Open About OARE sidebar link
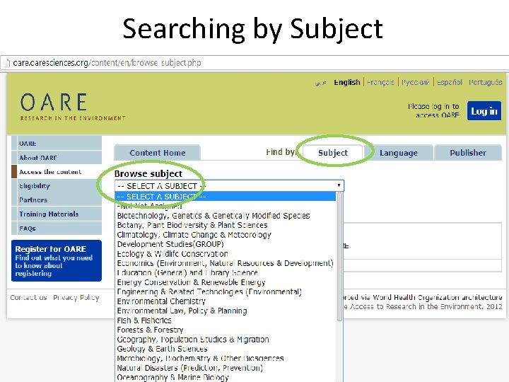509x382 pixels. (x=57, y=158)
